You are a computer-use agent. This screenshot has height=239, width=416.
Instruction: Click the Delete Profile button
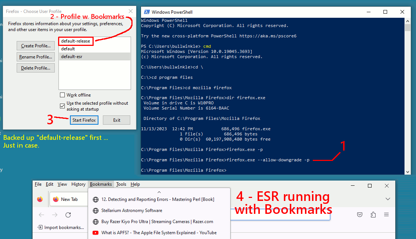[x=36, y=68]
